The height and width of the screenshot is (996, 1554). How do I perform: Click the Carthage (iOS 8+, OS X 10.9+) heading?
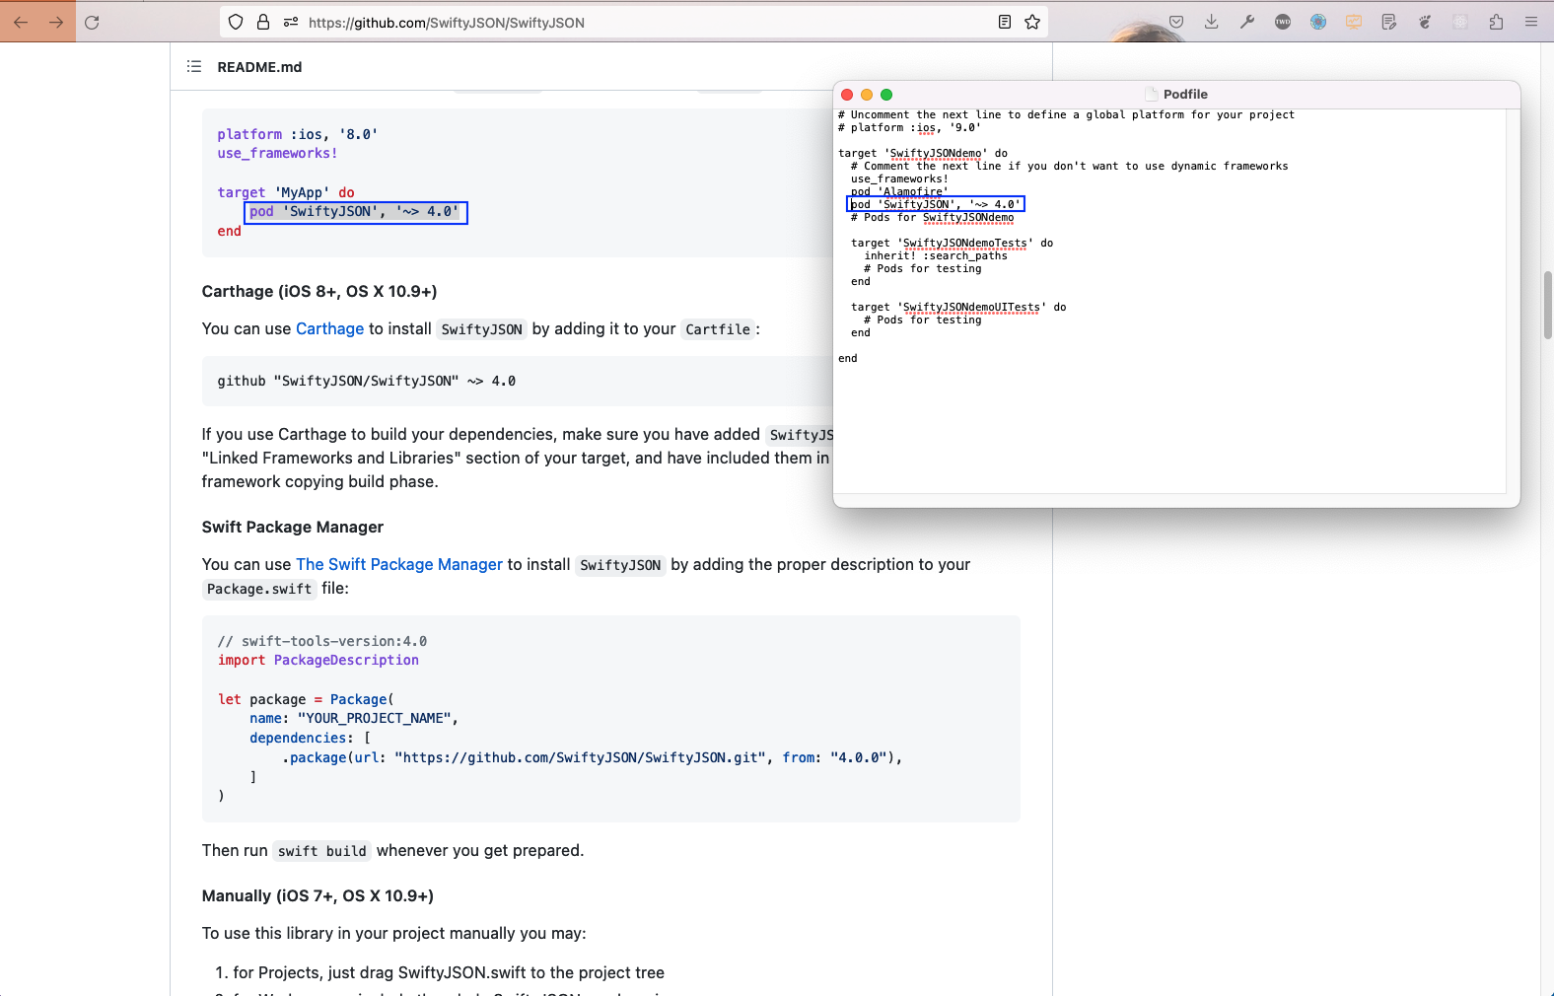[x=319, y=291]
